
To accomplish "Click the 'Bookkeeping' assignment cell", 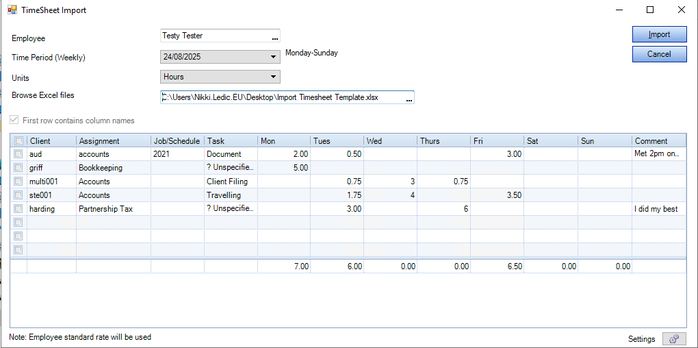I will click(x=114, y=168).
